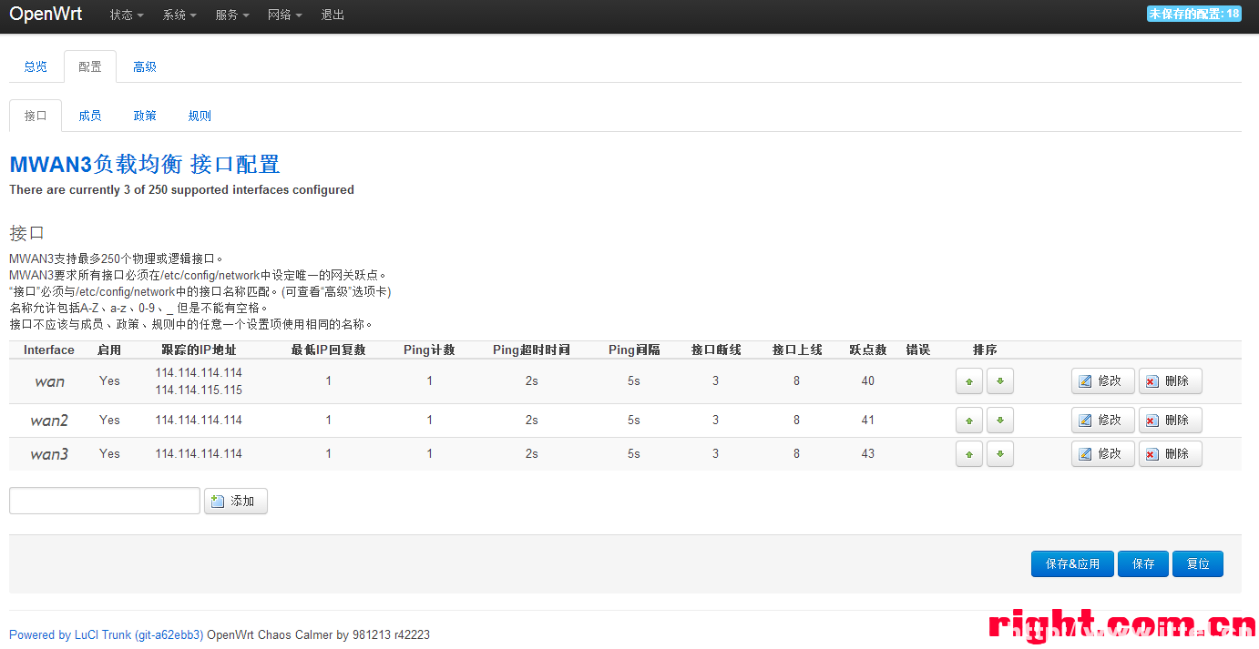1259x649 pixels.
Task: Switch to the 配置 configuration tab
Action: [x=90, y=66]
